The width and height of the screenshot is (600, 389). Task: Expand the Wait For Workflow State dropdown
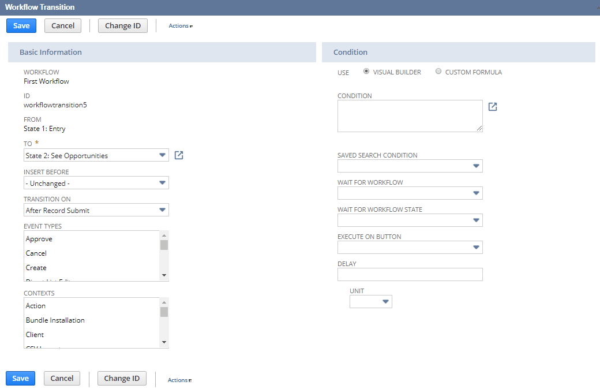click(410, 220)
